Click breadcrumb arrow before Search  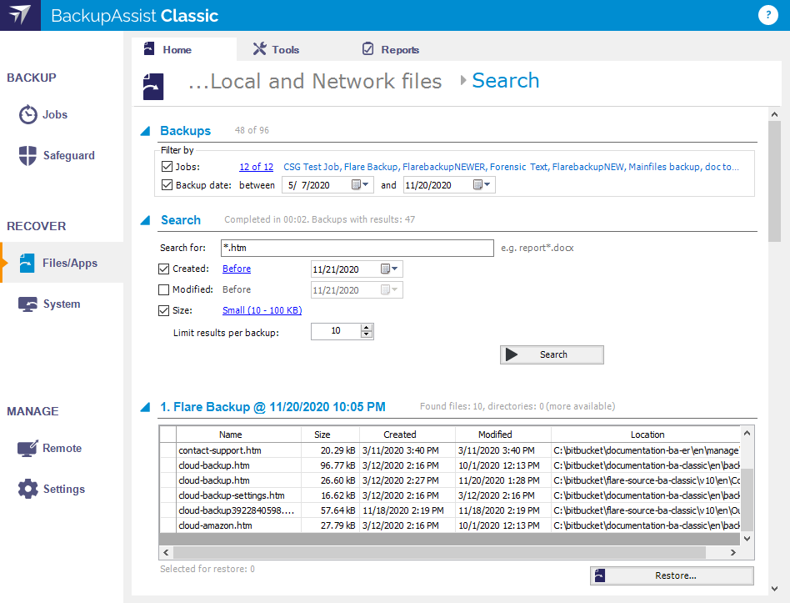(463, 80)
